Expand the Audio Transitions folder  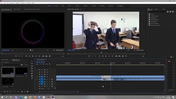click(148, 20)
